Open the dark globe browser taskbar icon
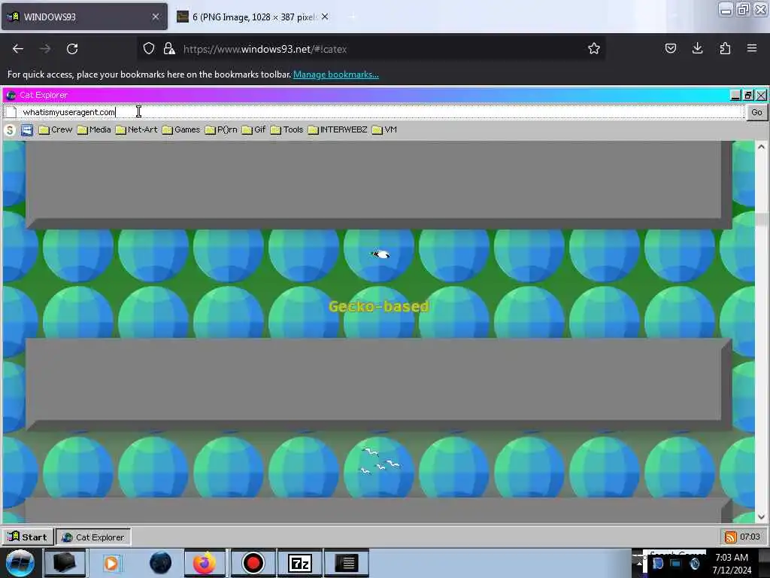The height and width of the screenshot is (578, 770). point(160,563)
